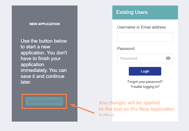Click the blue Login button
The height and width of the screenshot is (131, 189).
click(x=145, y=71)
